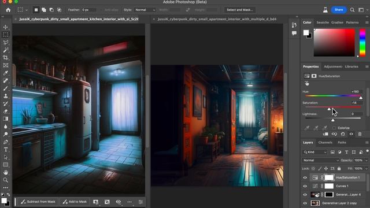370x208 pixels.
Task: Switch to the Patterns tab
Action: (352, 23)
